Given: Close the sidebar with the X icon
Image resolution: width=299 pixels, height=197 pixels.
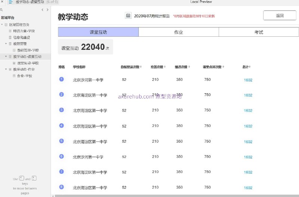Looking at the screenshot, I should pyautogui.click(x=2, y=1).
